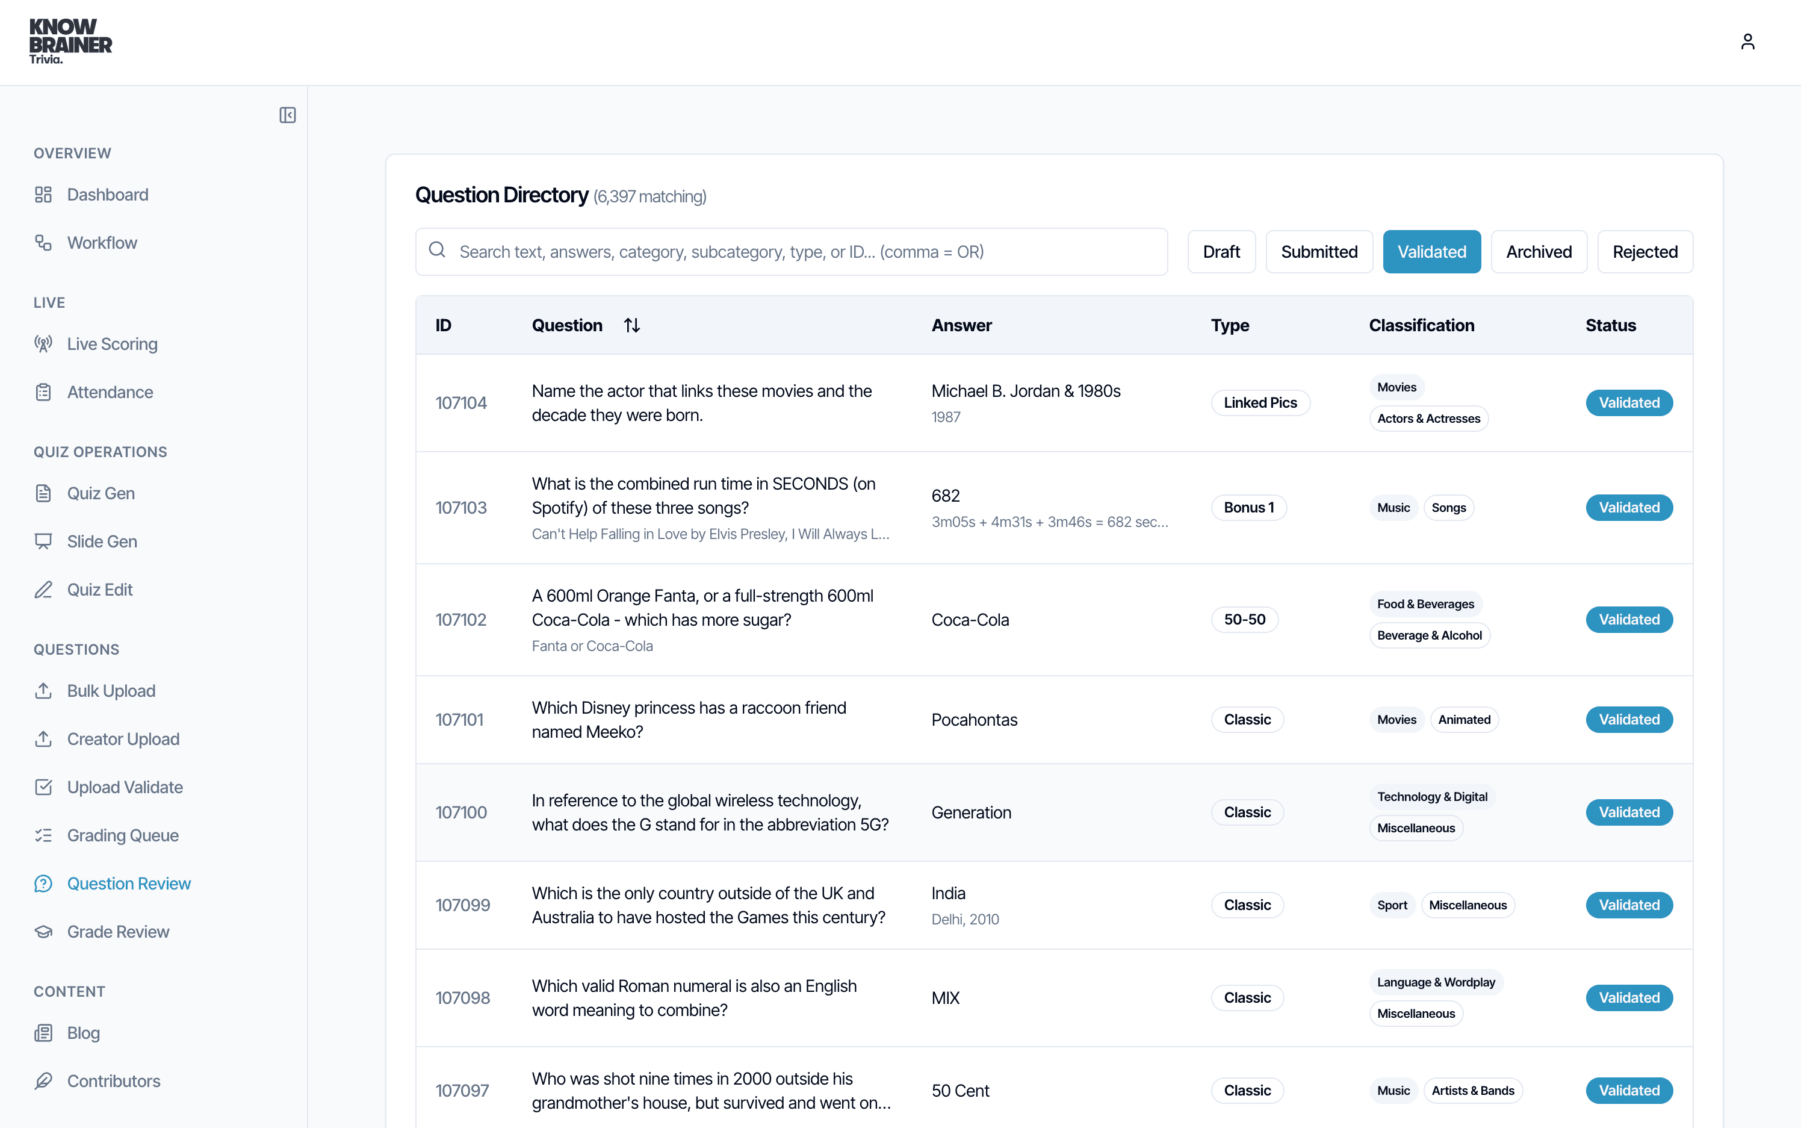The width and height of the screenshot is (1801, 1128).
Task: Collapse the sidebar panel icon
Action: tap(287, 115)
